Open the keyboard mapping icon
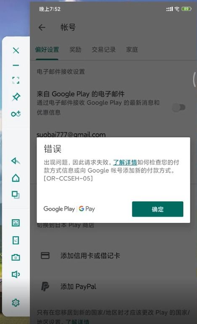197x324 pixels. (16, 223)
